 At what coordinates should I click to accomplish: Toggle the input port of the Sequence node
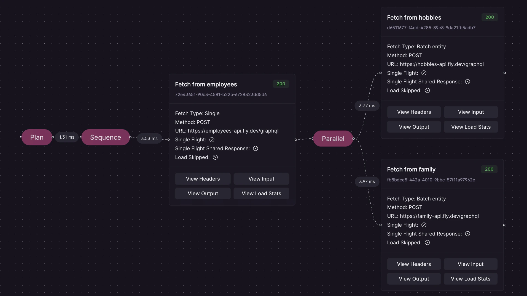click(81, 137)
